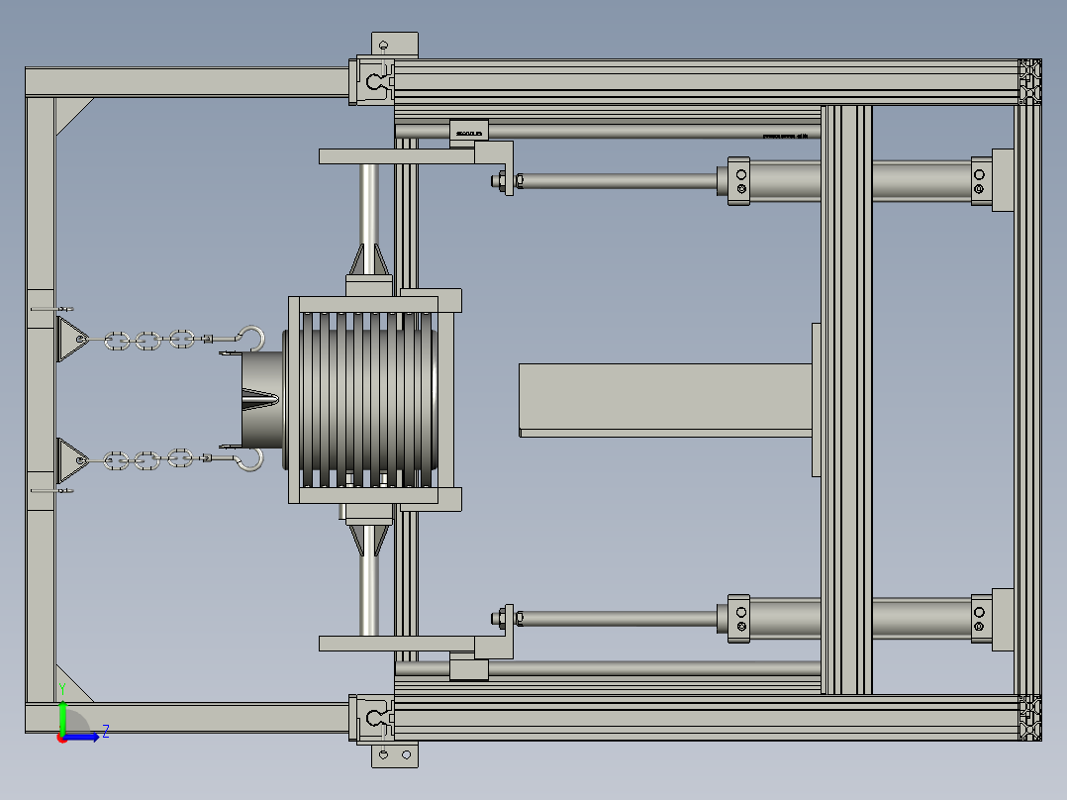Select the left vertical frame member
Image resolution: width=1067 pixels, height=800 pixels.
point(41,400)
